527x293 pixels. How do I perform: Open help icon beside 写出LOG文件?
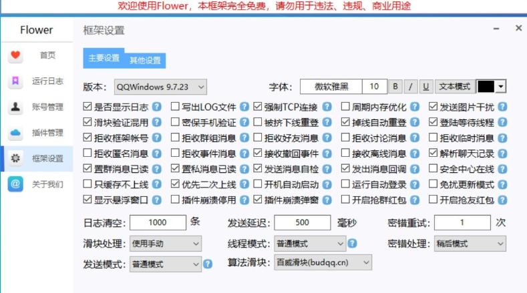[x=244, y=107]
